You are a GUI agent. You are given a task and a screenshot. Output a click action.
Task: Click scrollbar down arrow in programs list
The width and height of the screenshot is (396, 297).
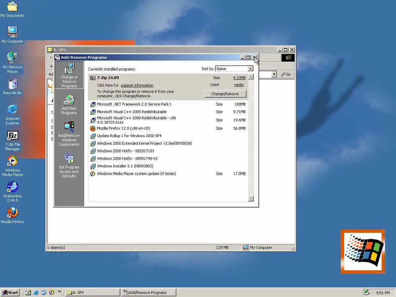click(251, 199)
